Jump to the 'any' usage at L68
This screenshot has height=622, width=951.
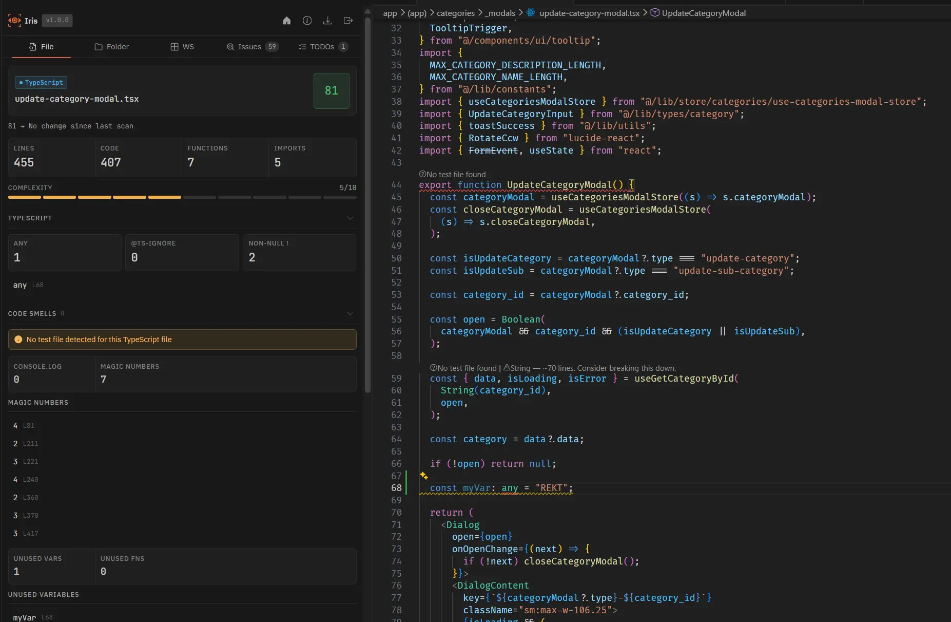point(28,285)
